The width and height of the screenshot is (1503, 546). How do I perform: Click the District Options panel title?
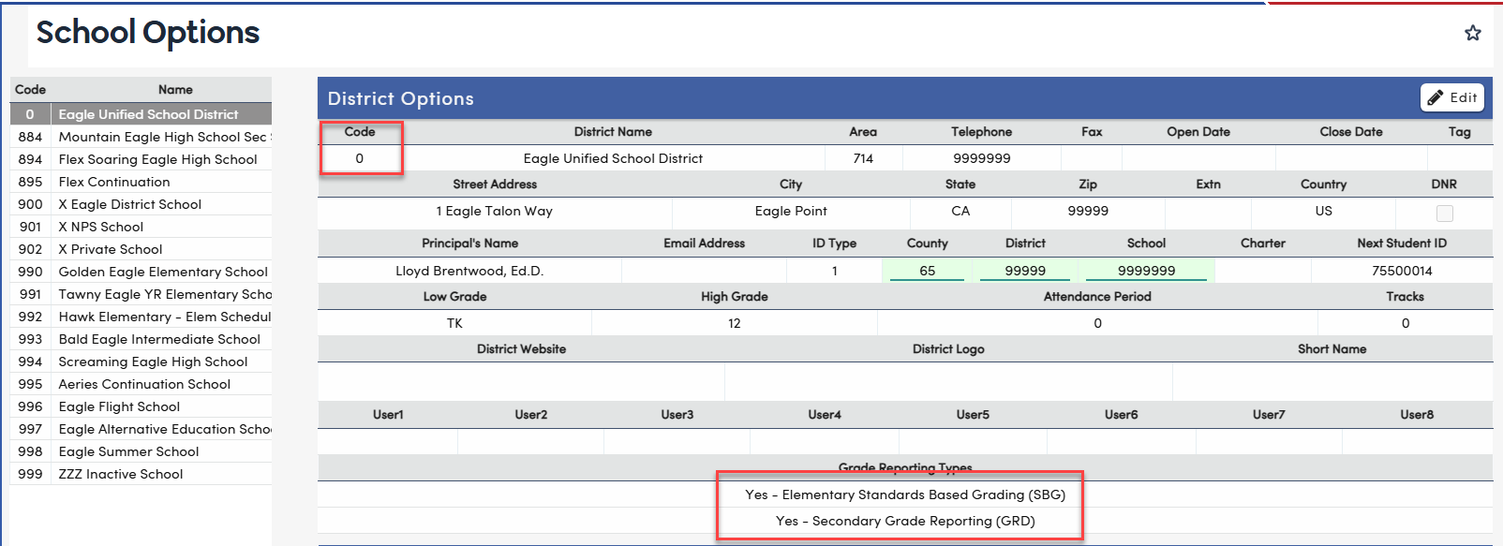[x=401, y=98]
